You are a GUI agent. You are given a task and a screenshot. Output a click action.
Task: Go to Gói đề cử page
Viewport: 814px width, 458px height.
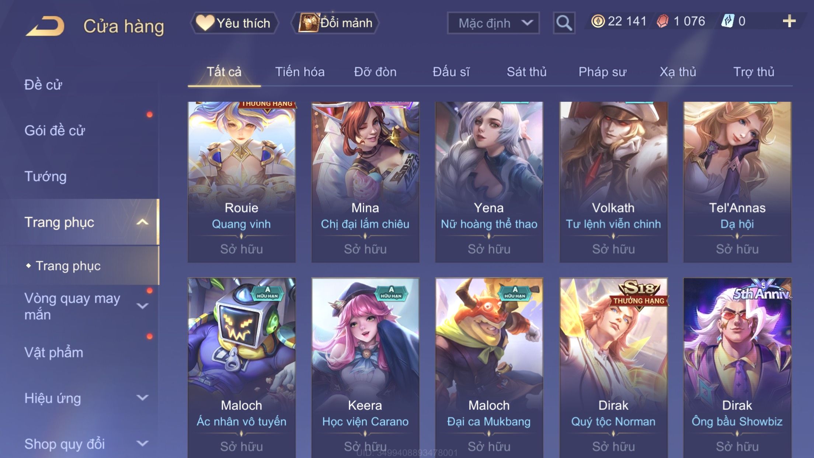pyautogui.click(x=55, y=131)
